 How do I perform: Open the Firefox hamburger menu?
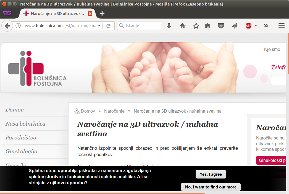pyautogui.click(x=282, y=26)
